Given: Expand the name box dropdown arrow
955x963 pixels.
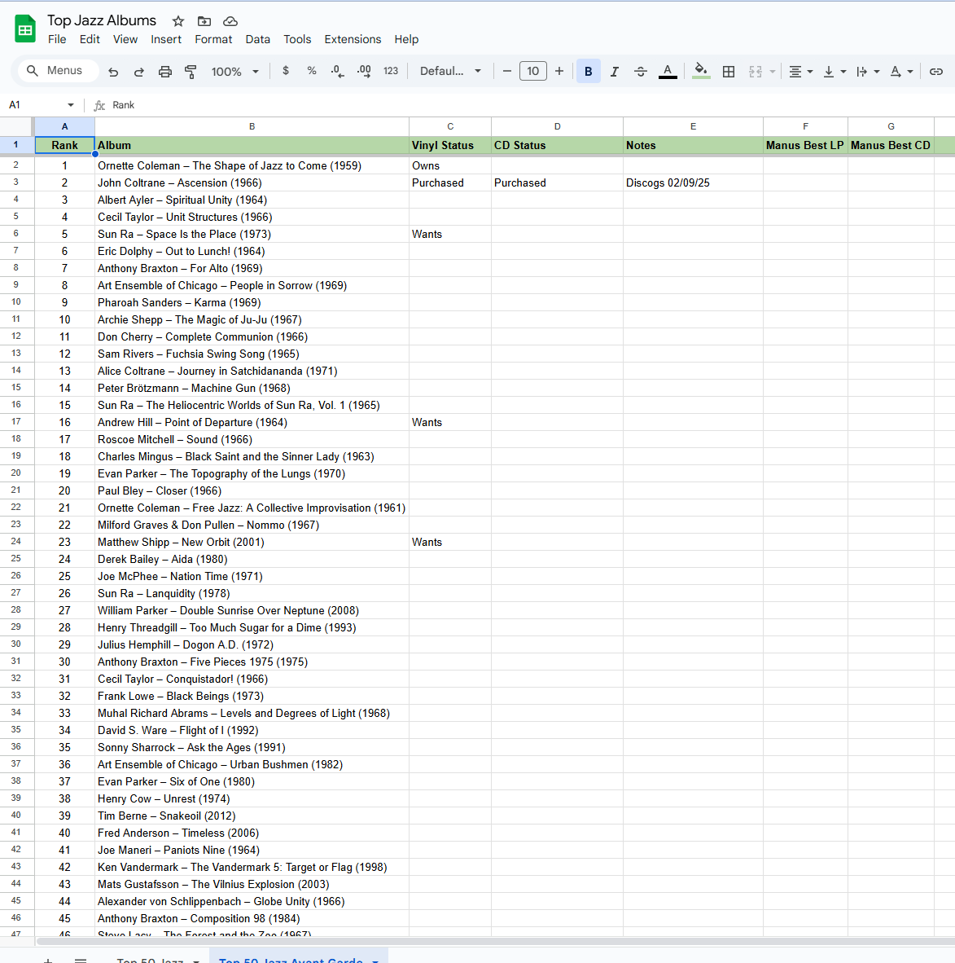Looking at the screenshot, I should tap(71, 105).
